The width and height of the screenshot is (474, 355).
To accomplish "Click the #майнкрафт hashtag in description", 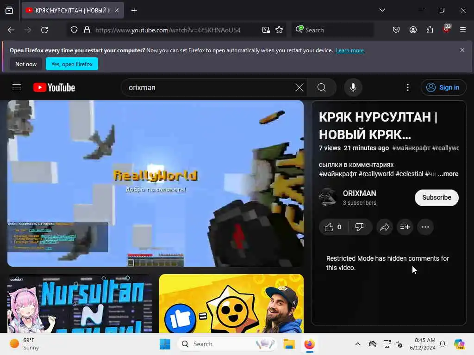I will (x=338, y=174).
